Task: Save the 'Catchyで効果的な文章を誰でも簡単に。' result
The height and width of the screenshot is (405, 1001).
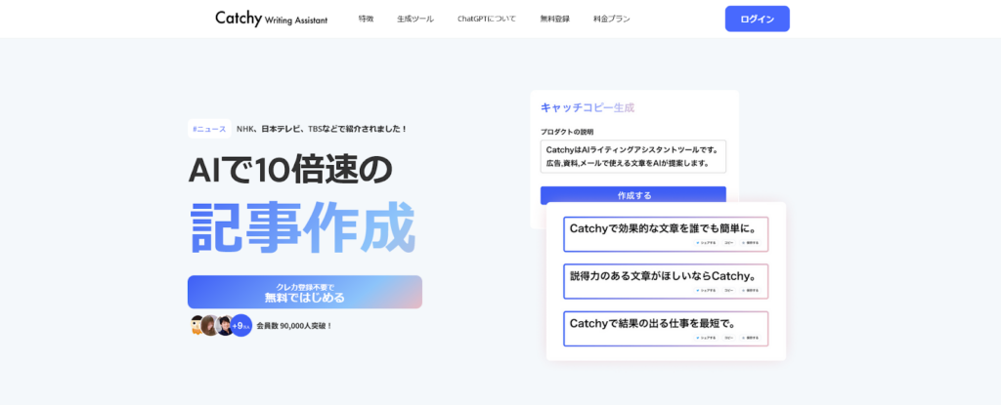Action: coord(750,243)
